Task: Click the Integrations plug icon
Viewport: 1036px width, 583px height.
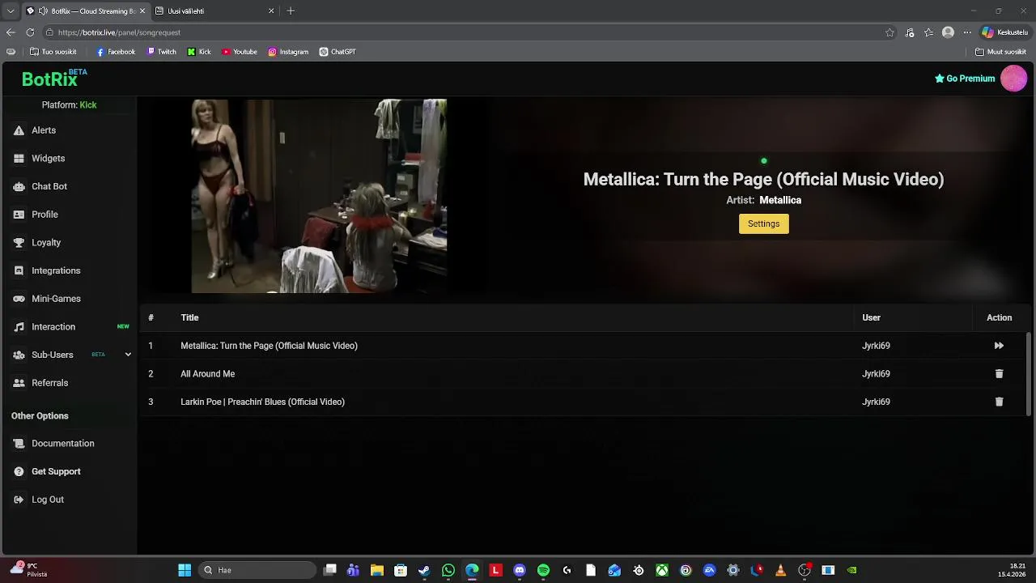Action: (19, 270)
